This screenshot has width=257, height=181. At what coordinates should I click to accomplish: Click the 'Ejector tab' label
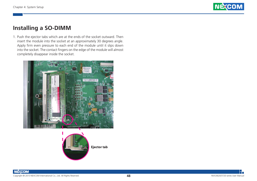pyautogui.click(x=99, y=147)
